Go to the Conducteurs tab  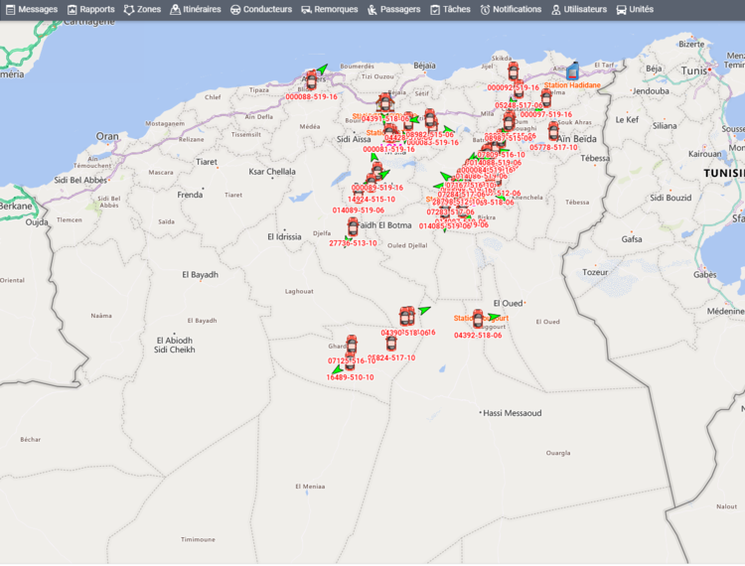[x=261, y=10]
